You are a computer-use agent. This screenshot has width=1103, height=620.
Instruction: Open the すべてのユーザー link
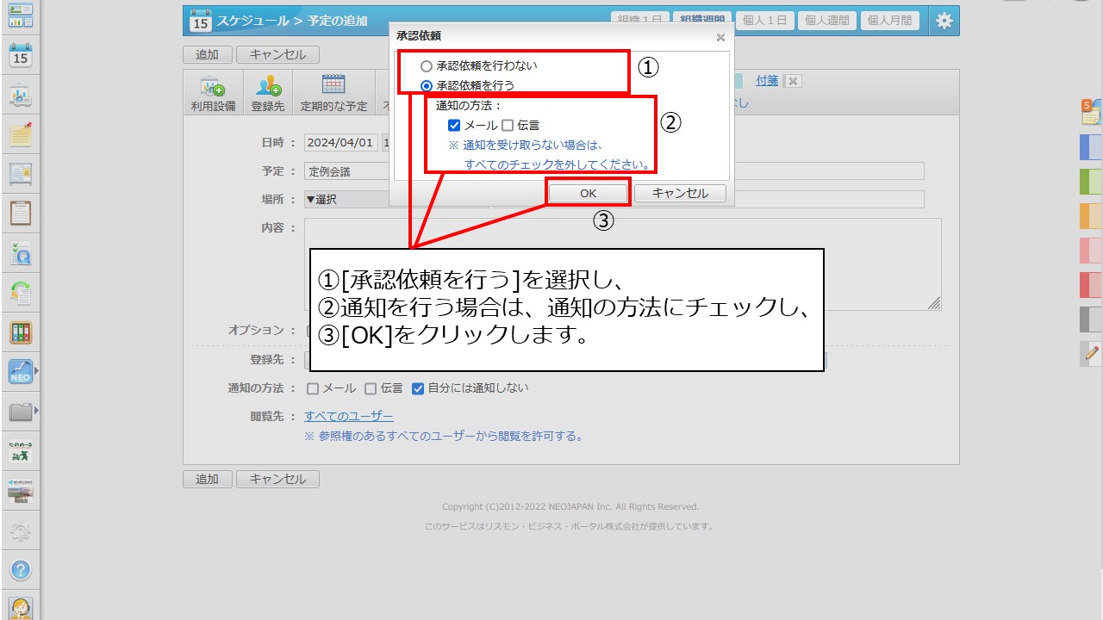click(x=349, y=417)
